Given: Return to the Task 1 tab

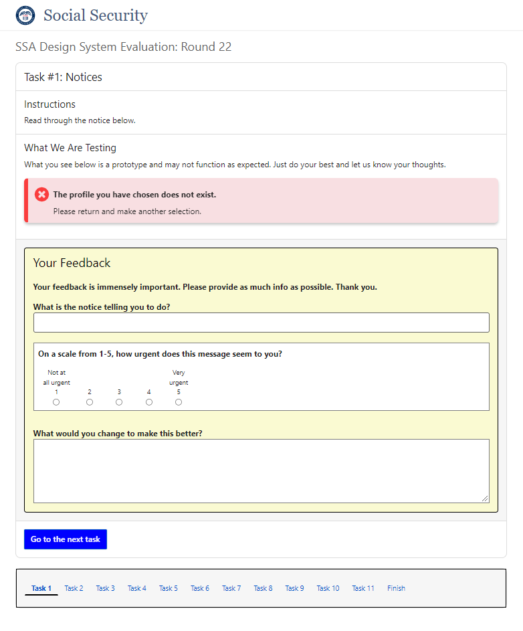Looking at the screenshot, I should 41,588.
